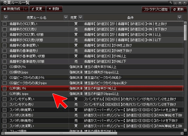The image size is (188, 136).
Task: Select the (L)利食いpips rule row
Action: click(x=92, y=94)
